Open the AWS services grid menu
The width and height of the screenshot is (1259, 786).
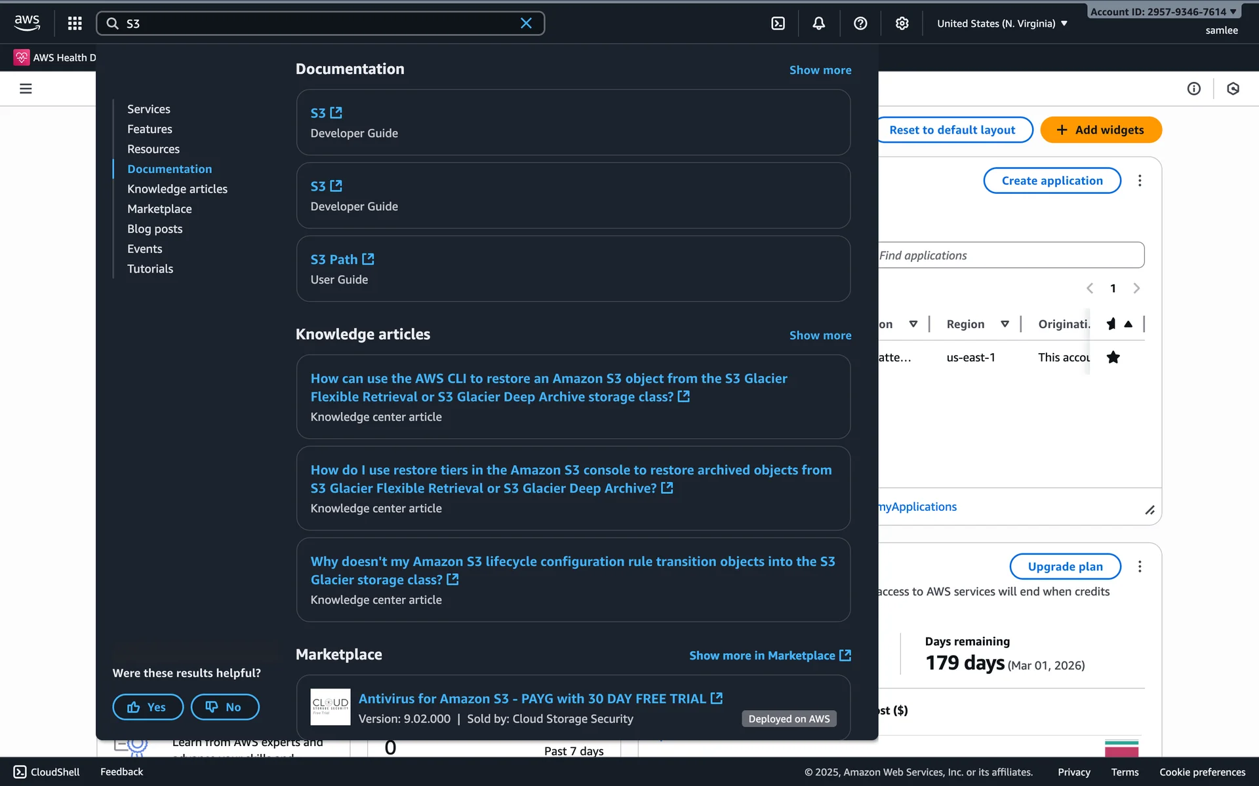(x=75, y=24)
